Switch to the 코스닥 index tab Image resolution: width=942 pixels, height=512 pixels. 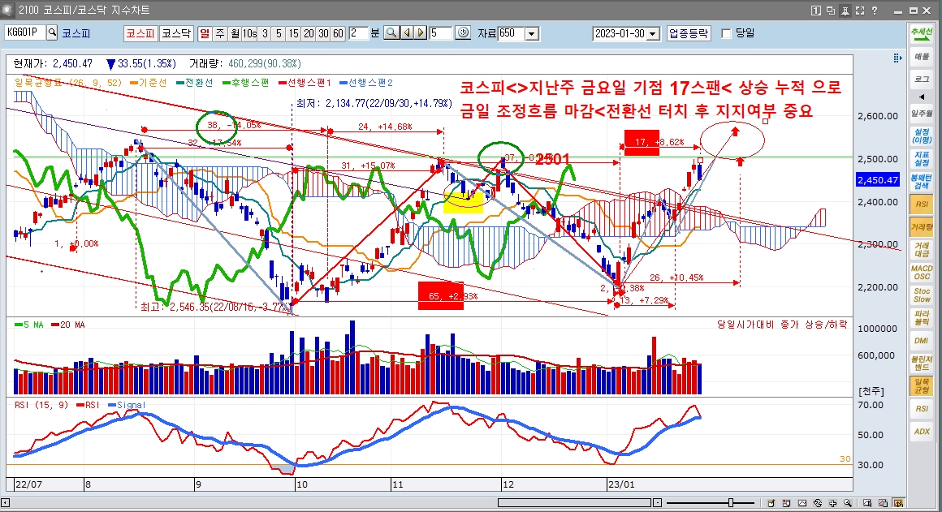click(175, 33)
